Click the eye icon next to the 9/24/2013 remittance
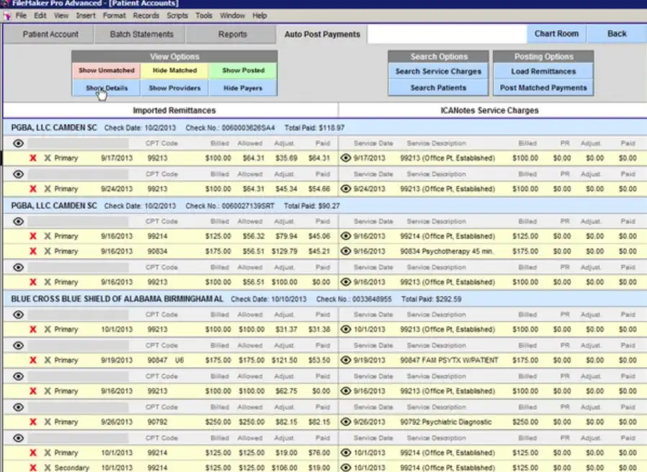 (x=17, y=174)
